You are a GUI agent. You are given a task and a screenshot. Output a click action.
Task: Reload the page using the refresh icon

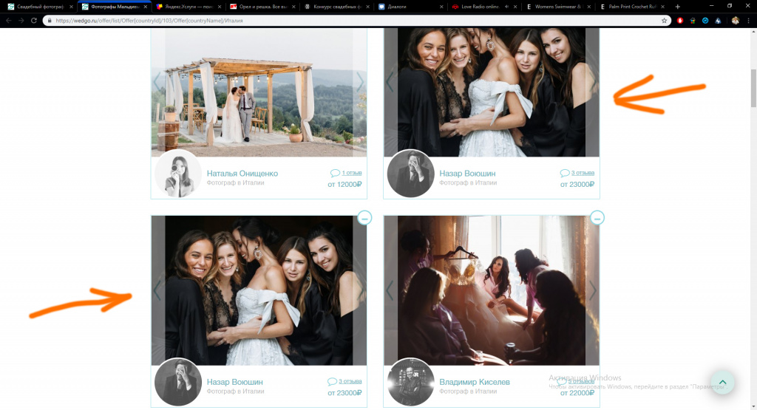(x=33, y=21)
